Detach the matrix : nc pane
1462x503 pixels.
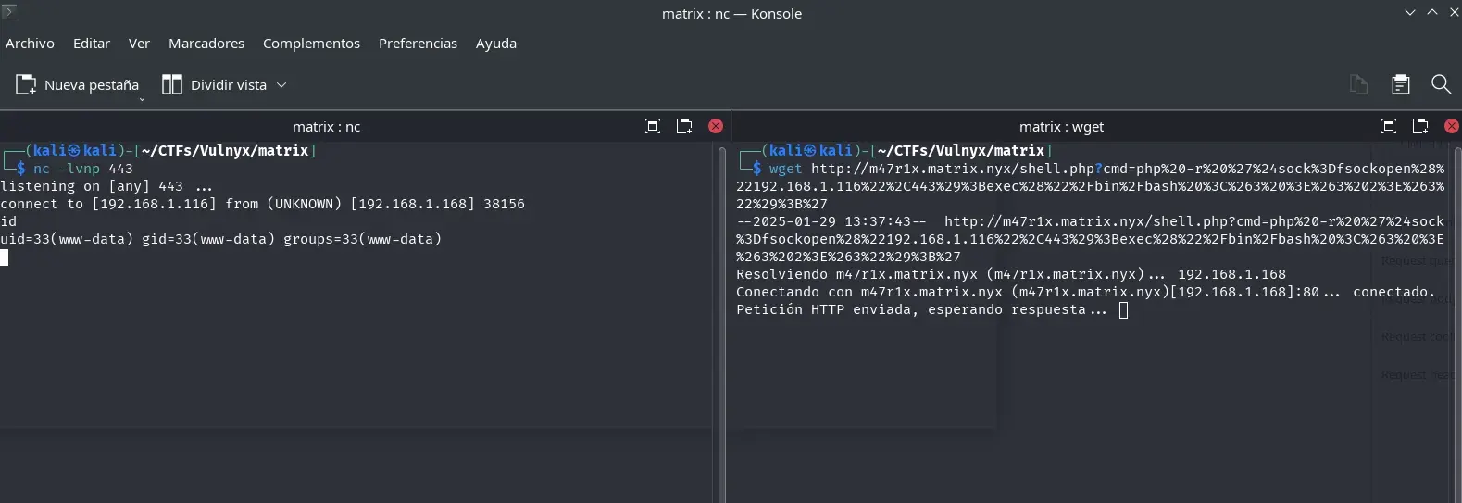point(684,126)
